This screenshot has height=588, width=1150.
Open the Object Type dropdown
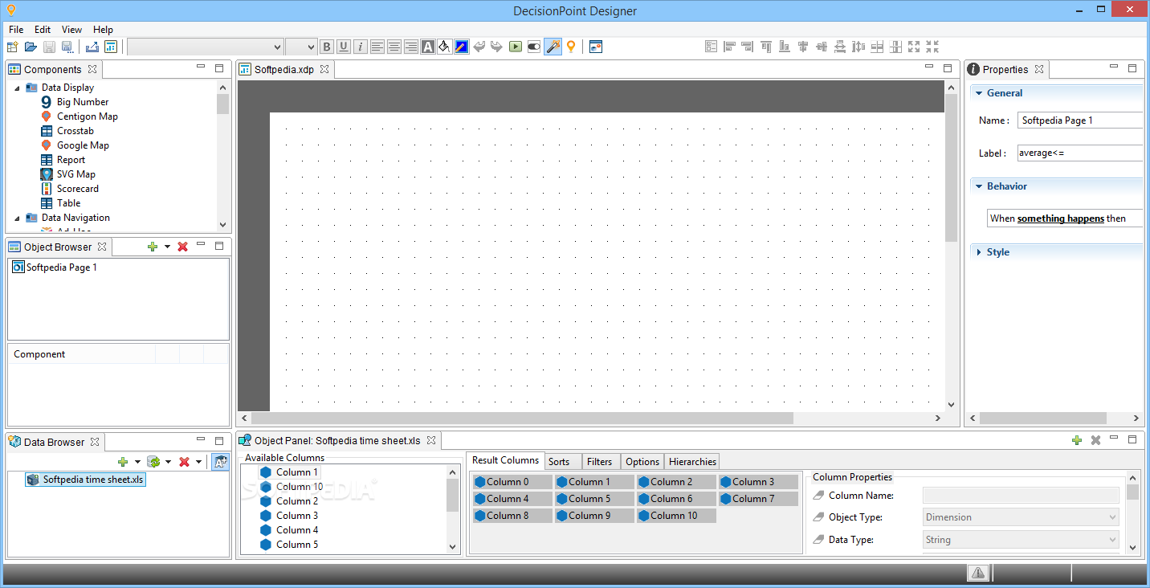point(1021,517)
